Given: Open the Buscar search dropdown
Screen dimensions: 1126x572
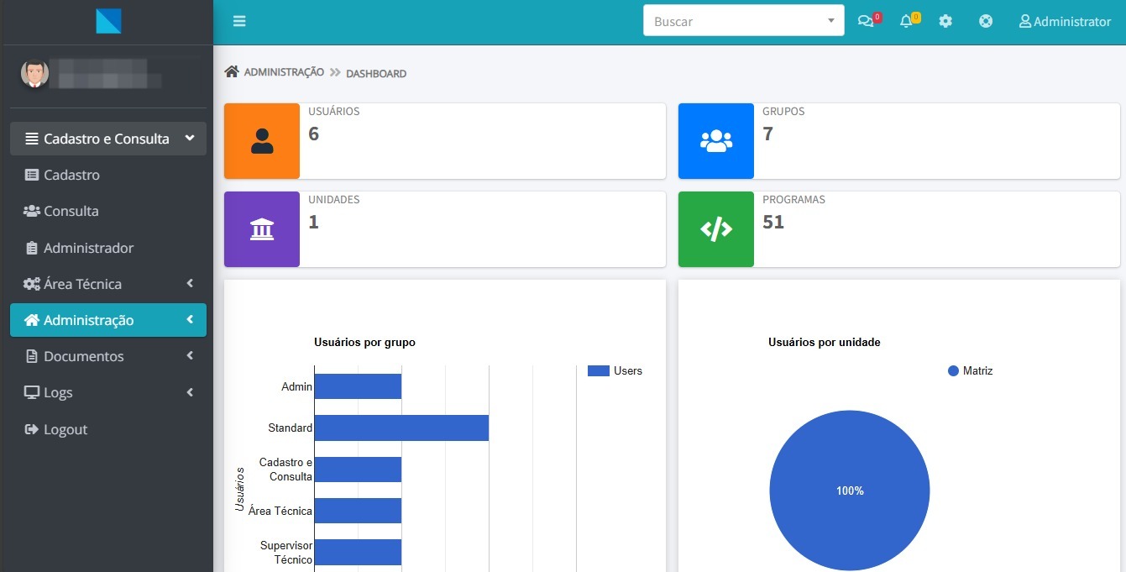Looking at the screenshot, I should pyautogui.click(x=743, y=22).
